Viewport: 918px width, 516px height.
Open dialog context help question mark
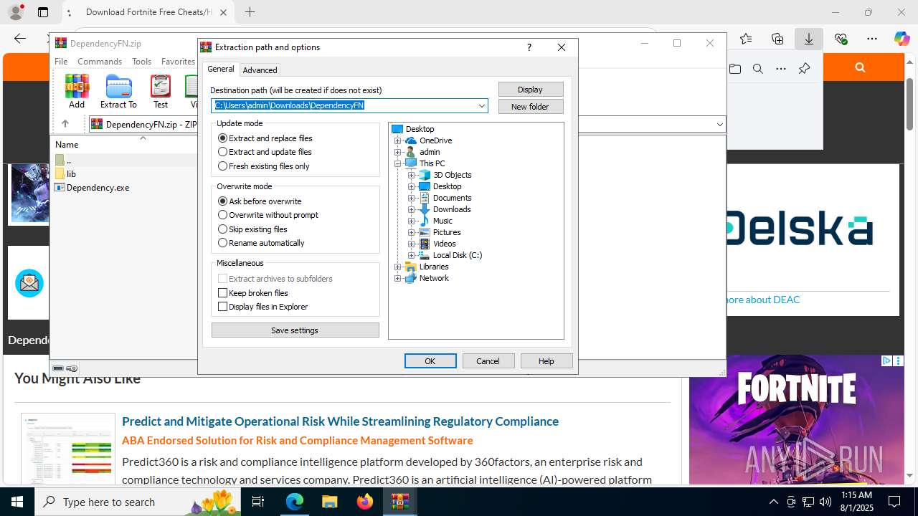point(529,47)
